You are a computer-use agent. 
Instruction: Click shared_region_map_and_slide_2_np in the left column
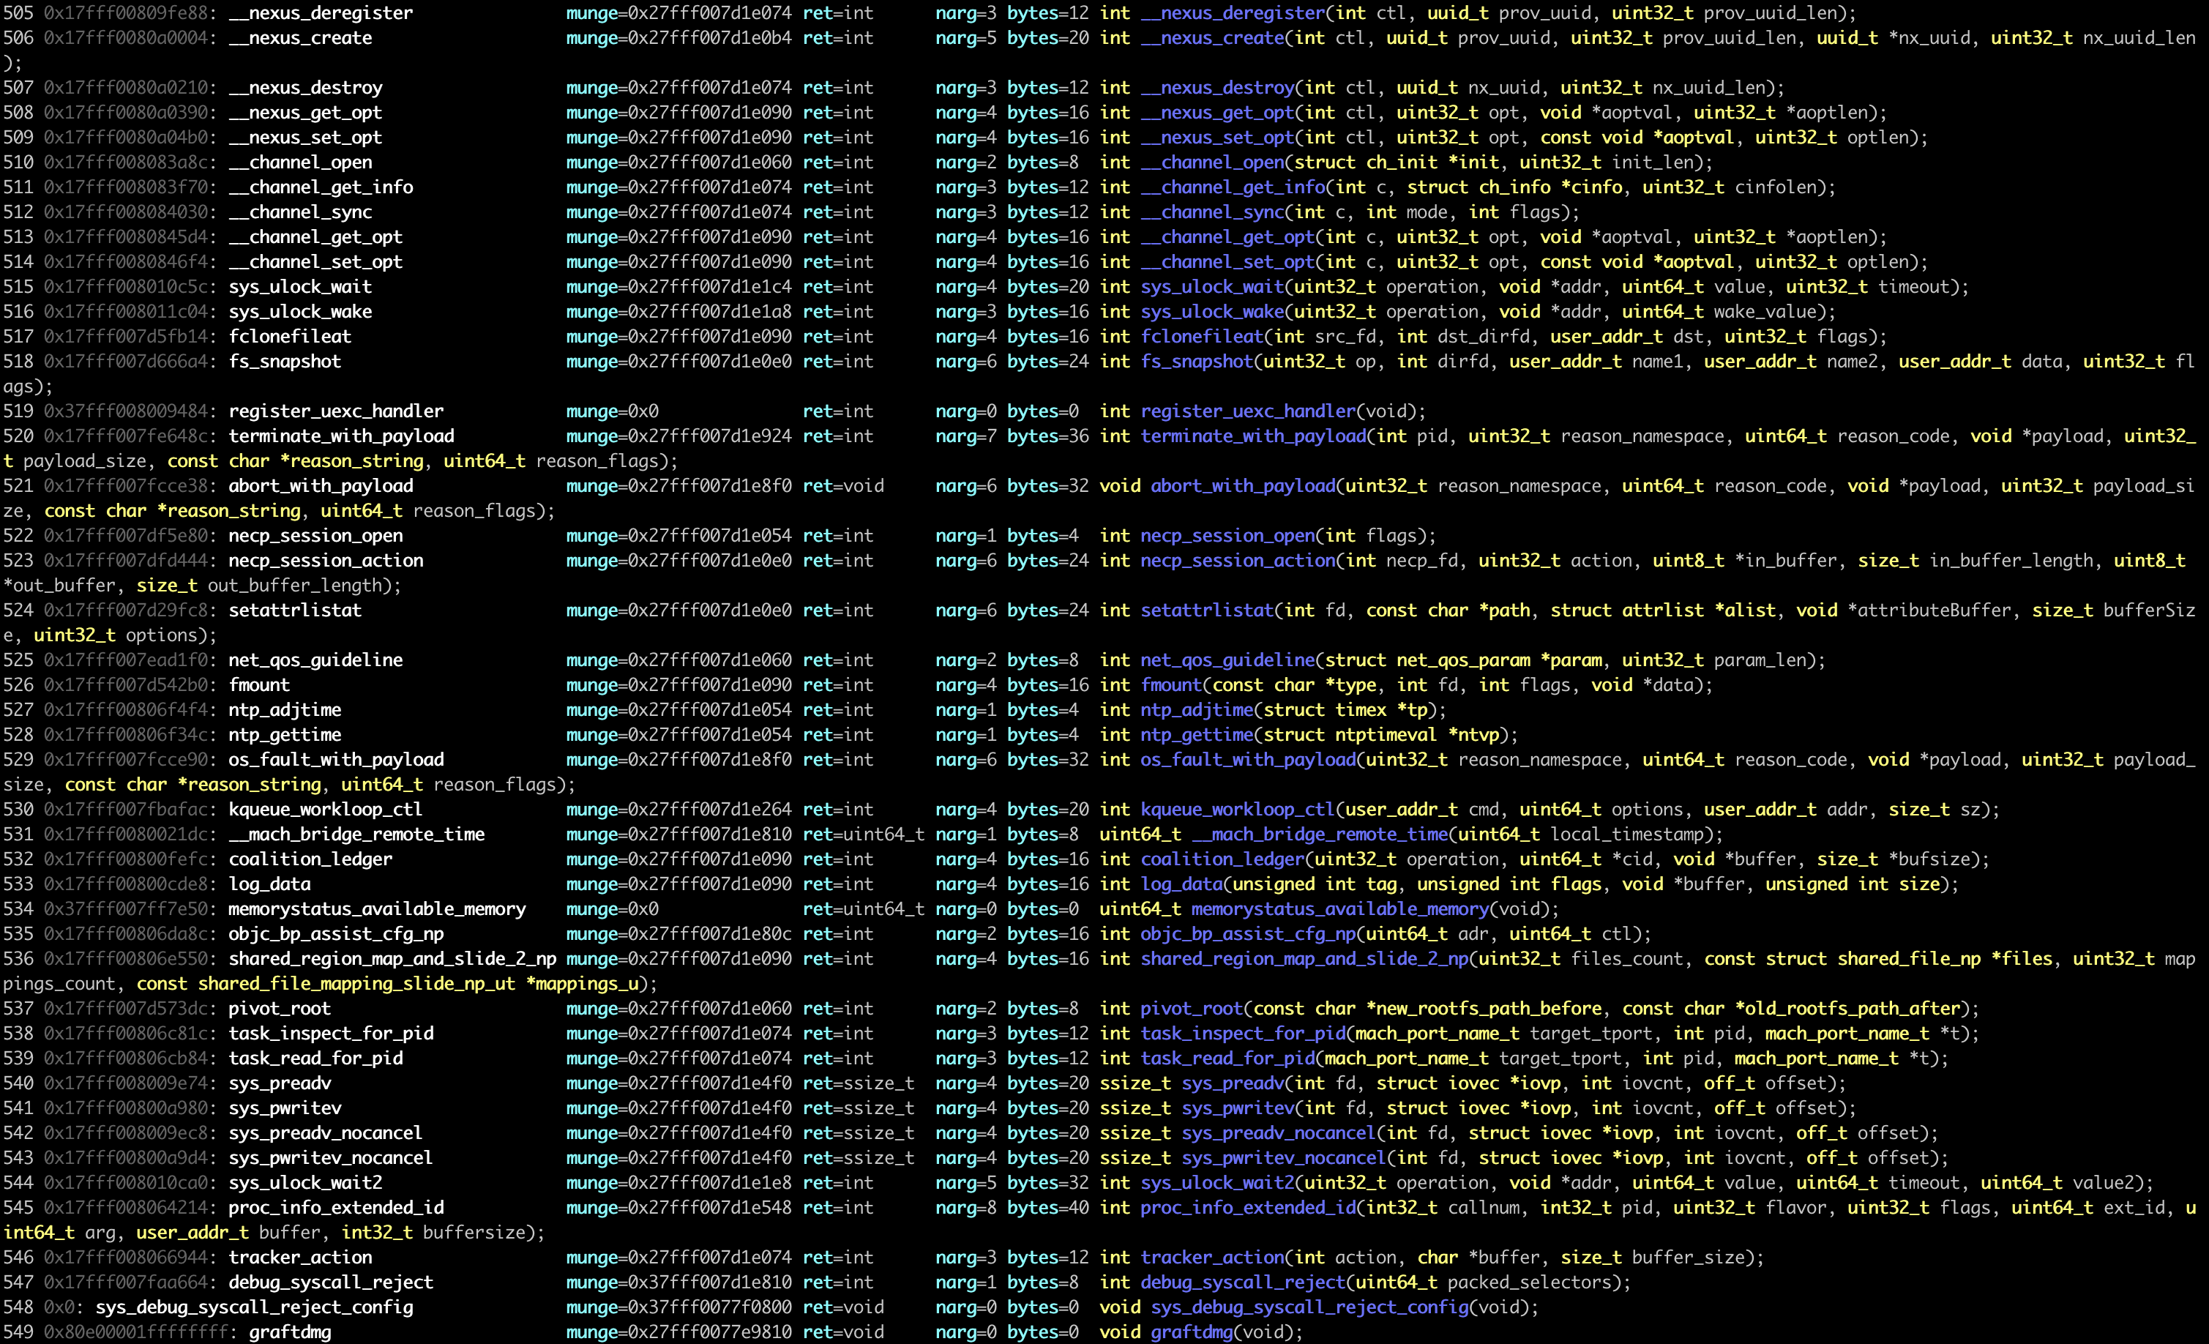coord(392,958)
